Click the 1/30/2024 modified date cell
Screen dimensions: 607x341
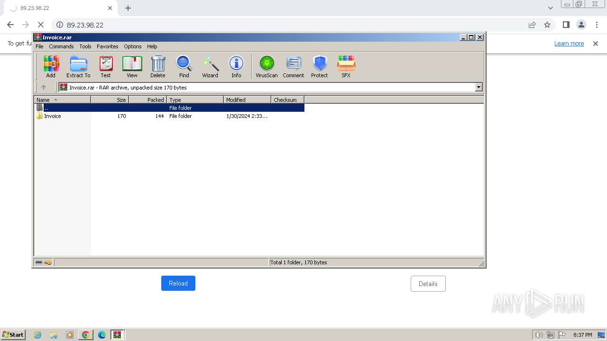click(x=247, y=116)
